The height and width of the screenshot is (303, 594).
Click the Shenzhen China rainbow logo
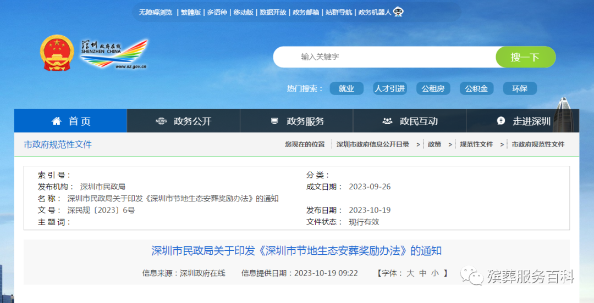pos(114,54)
